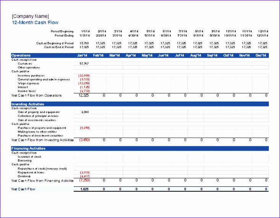Click the Nov'14 column header
The height and width of the screenshot is (218, 280).
pyautogui.click(x=244, y=55)
